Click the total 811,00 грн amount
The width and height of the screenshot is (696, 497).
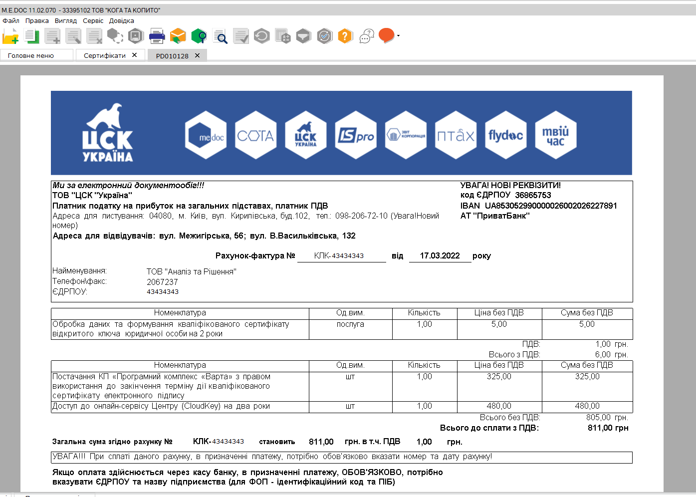pos(608,428)
